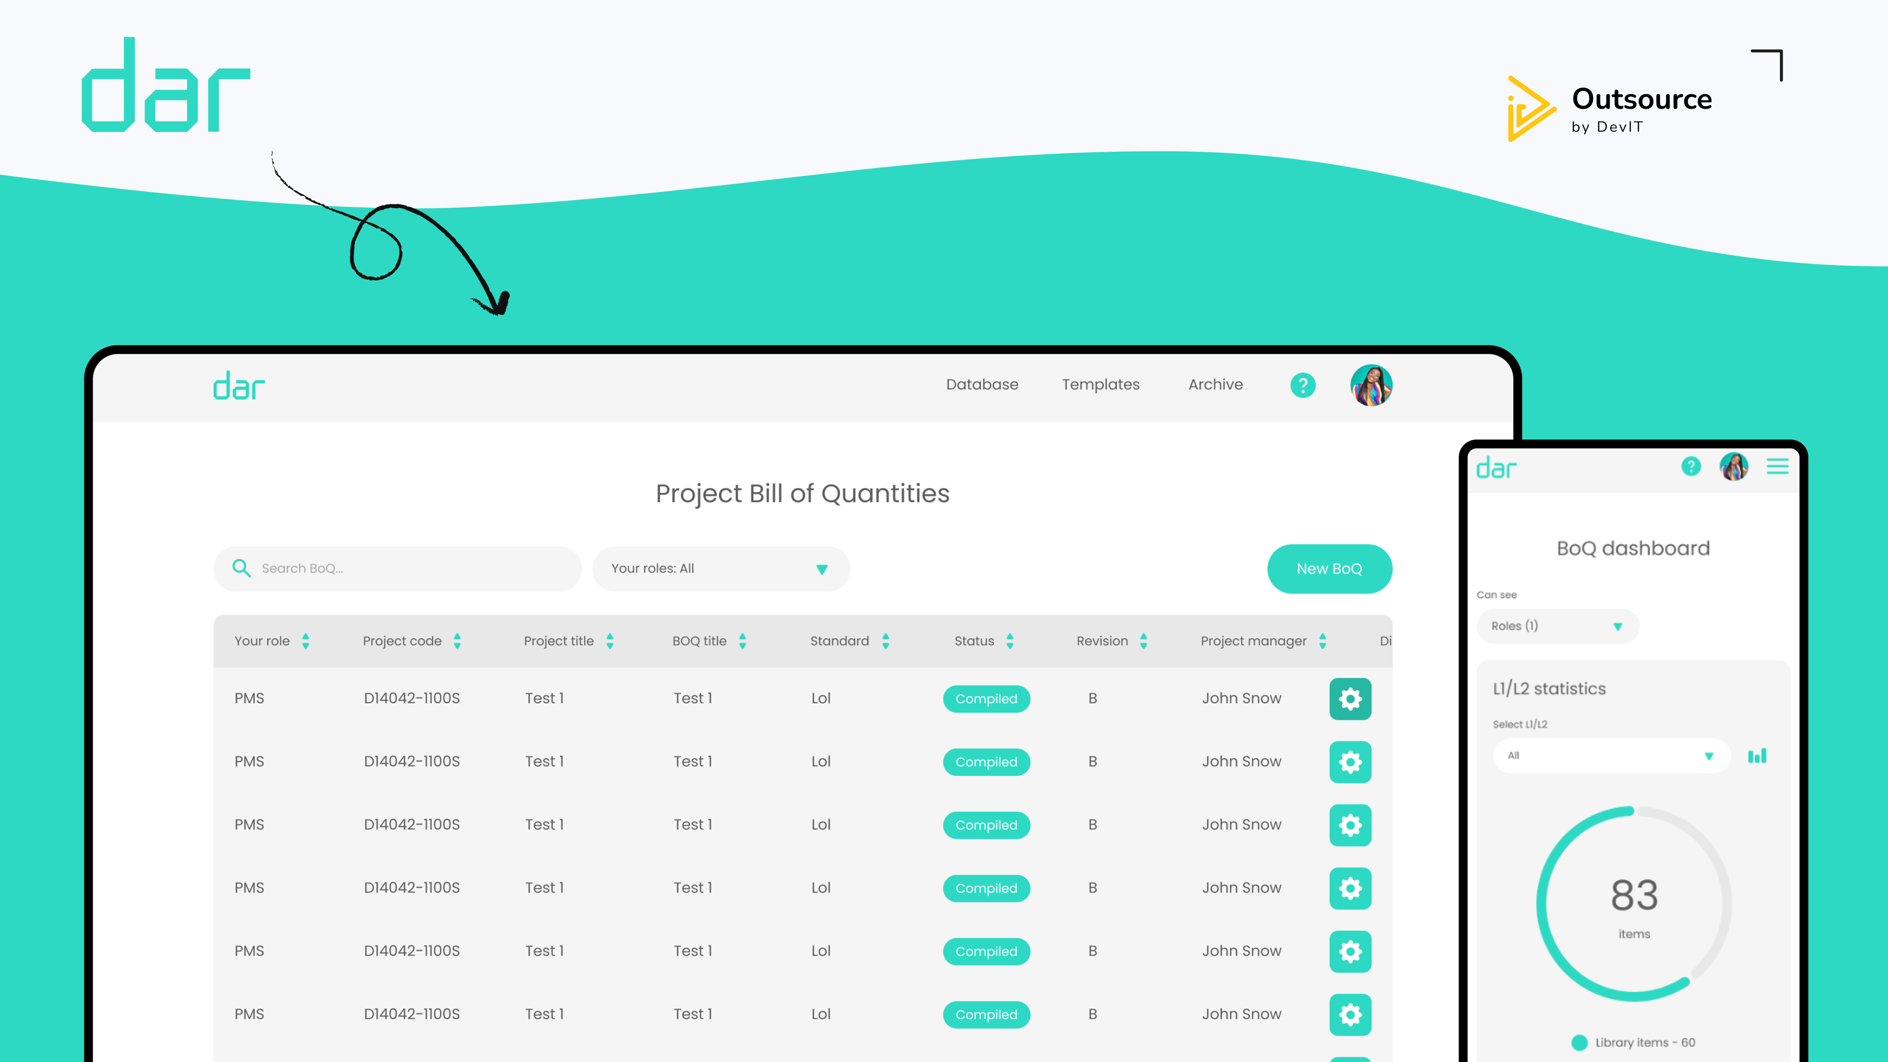
Task: Click D14042-1100S in first row
Action: coord(411,699)
